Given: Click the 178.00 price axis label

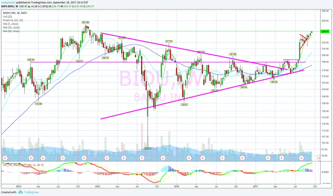Looking at the screenshot, I should pos(325,70).
